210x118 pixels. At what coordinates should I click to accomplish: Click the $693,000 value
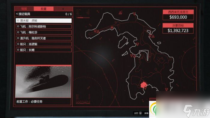(x=178, y=17)
